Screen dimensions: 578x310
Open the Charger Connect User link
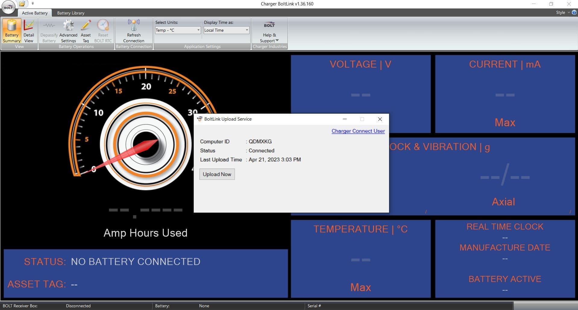[358, 131]
